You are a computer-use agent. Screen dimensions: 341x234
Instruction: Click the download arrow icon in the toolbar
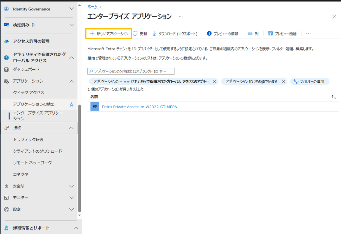[154, 34]
